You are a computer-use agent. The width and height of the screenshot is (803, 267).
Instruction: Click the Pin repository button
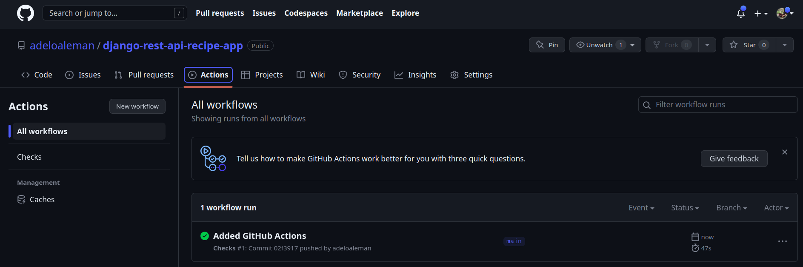[x=547, y=45]
